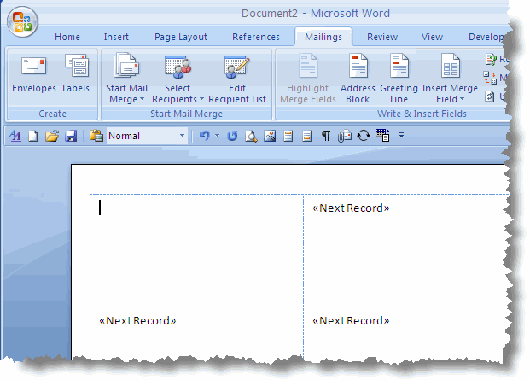The image size is (530, 380).
Task: Select the Mailings tab
Action: click(323, 37)
